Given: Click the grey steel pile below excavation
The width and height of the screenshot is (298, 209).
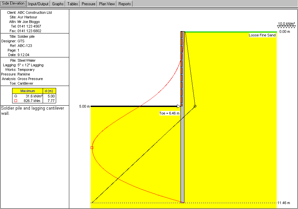Looking at the screenshot, I should (x=182, y=154).
